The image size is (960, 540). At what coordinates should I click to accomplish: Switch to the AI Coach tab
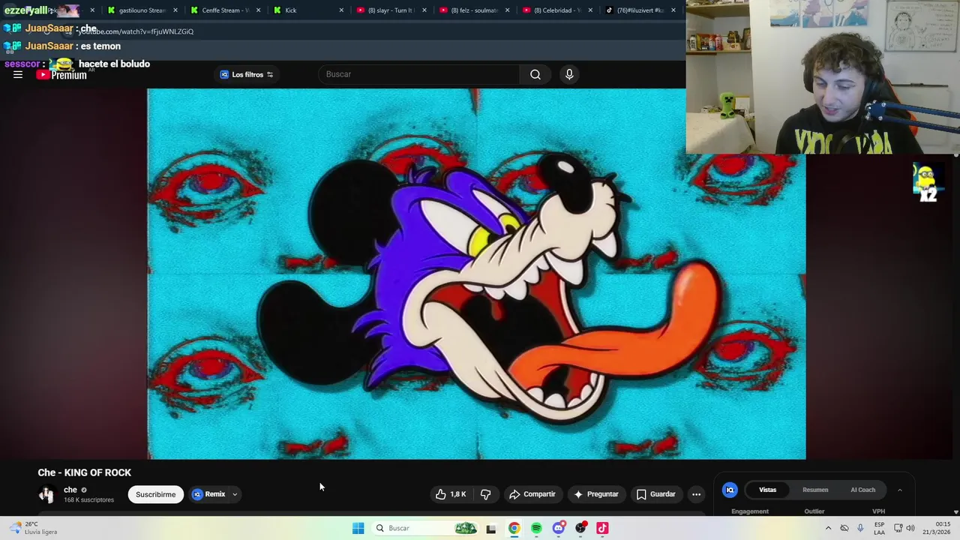pyautogui.click(x=862, y=490)
